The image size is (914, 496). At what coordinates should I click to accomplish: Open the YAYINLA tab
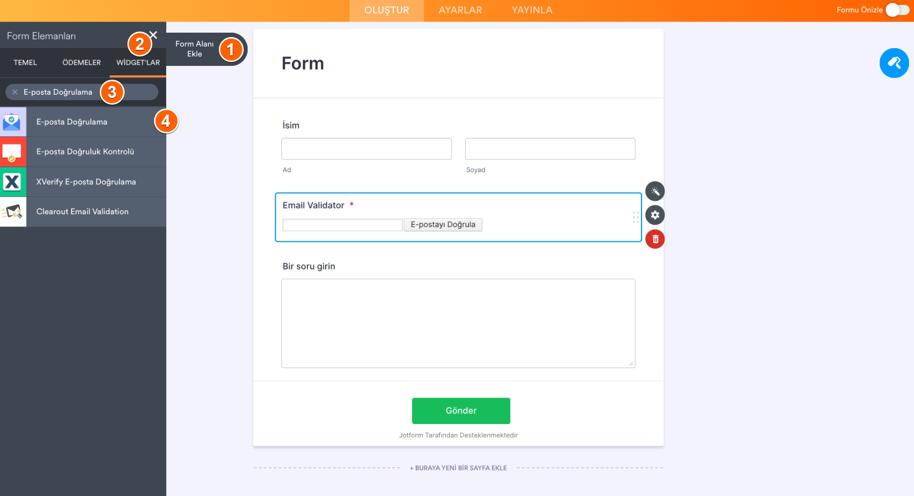point(532,11)
